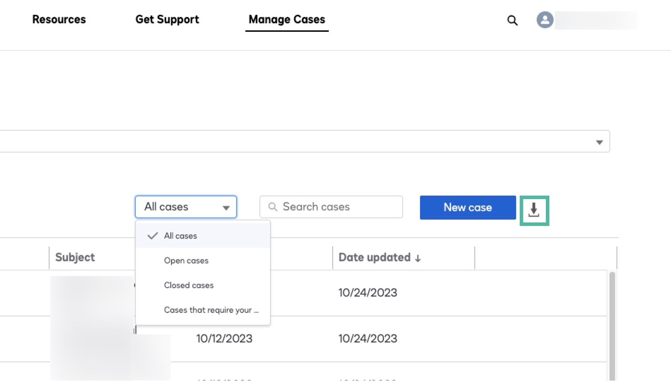Open the Resources navigation link

pyautogui.click(x=59, y=19)
